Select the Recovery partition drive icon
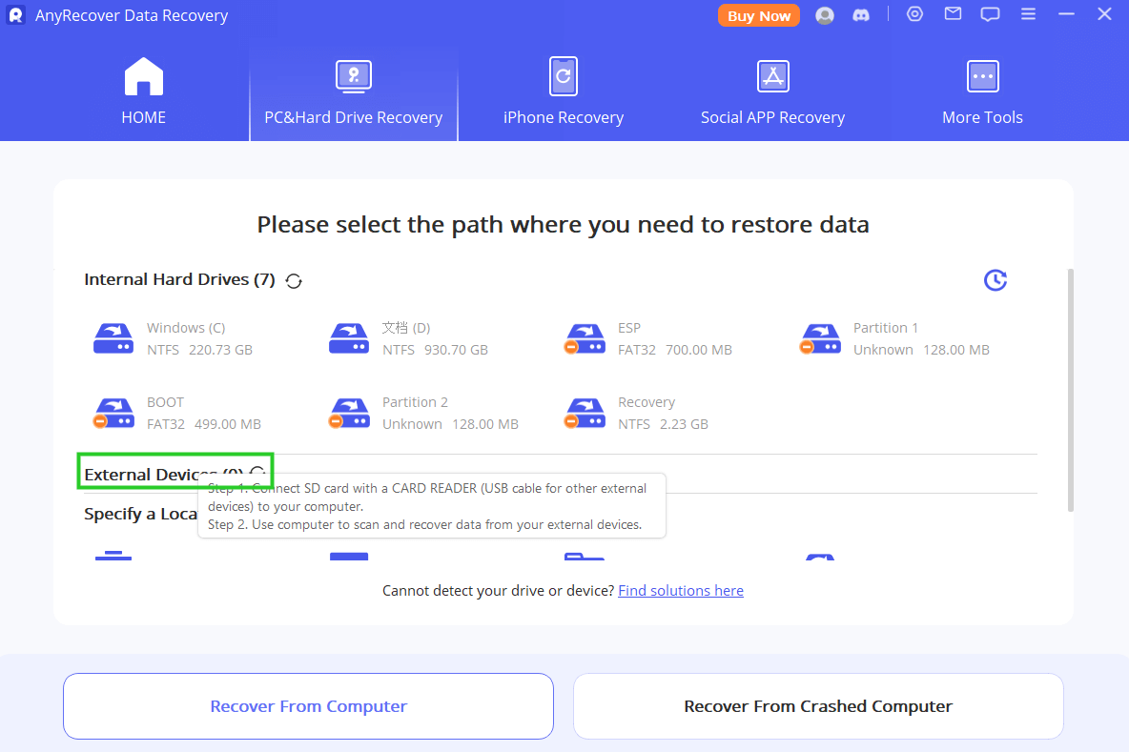The height and width of the screenshot is (752, 1129). click(x=585, y=412)
